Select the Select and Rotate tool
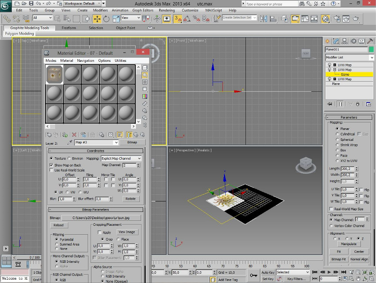This screenshot has height=283, width=376. point(106,19)
